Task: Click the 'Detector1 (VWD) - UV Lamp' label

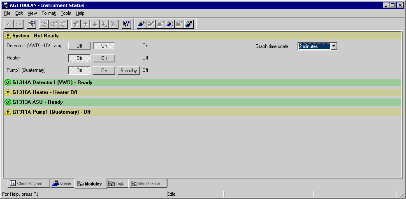Action: pyautogui.click(x=35, y=46)
